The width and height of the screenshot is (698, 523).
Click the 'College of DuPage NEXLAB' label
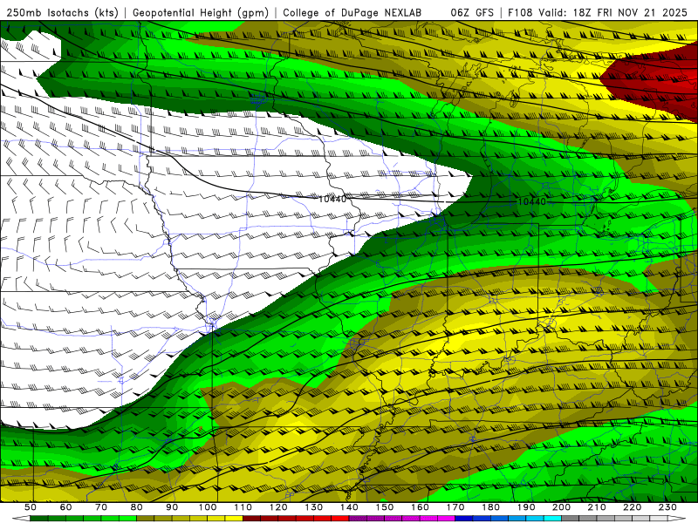point(352,12)
